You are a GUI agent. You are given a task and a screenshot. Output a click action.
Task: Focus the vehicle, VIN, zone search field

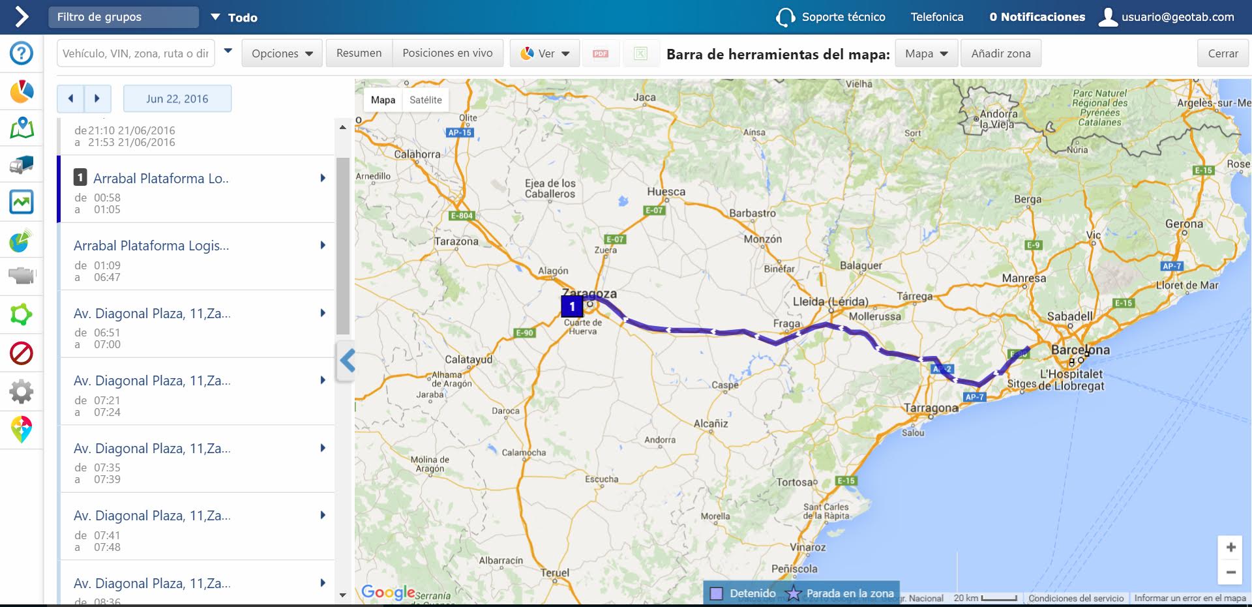pyautogui.click(x=136, y=53)
